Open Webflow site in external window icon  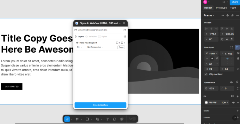[124, 30]
